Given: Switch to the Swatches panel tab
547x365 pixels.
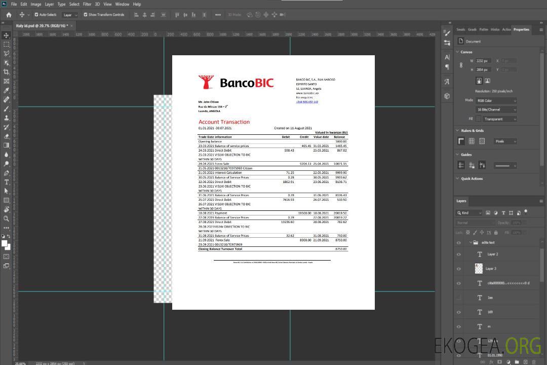Looking at the screenshot, I should pyautogui.click(x=460, y=29).
